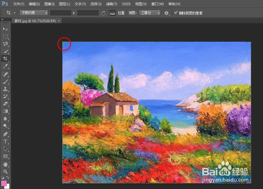
Task: Toggle the 删除裁剪的像素 checkbox
Action: pyautogui.click(x=176, y=13)
